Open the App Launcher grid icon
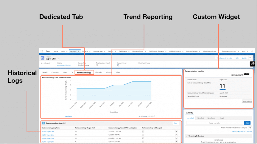This screenshot has height=144, width=257. coord(42,51)
